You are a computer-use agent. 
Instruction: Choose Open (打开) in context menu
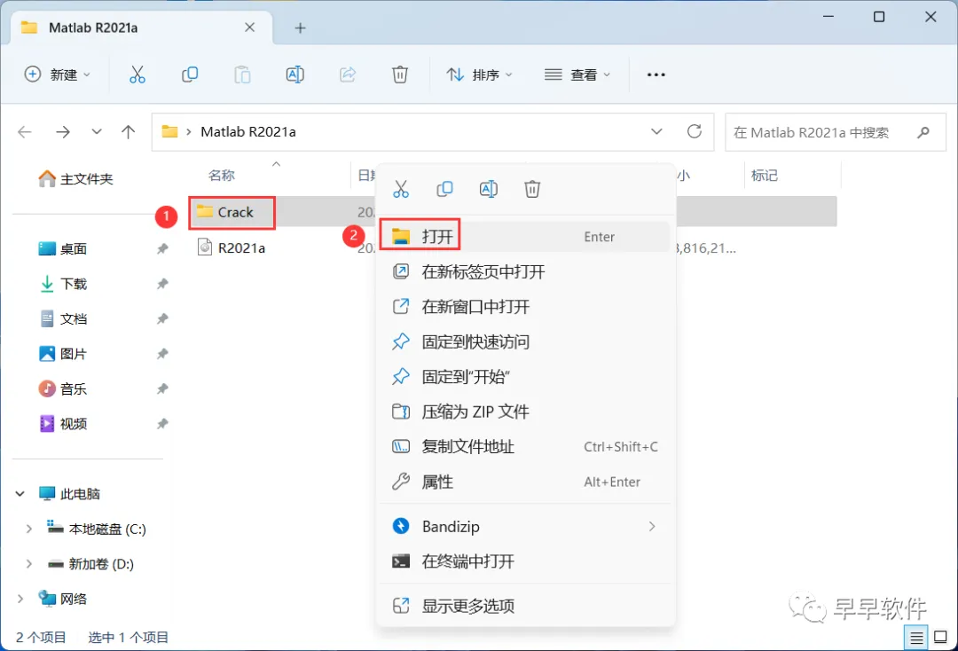(525, 236)
